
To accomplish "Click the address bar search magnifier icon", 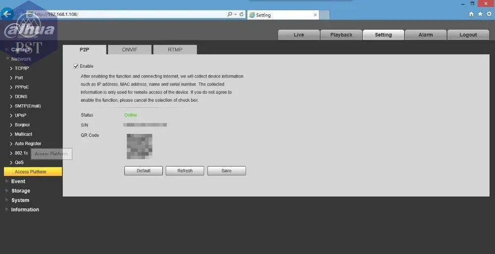I will 230,14.
